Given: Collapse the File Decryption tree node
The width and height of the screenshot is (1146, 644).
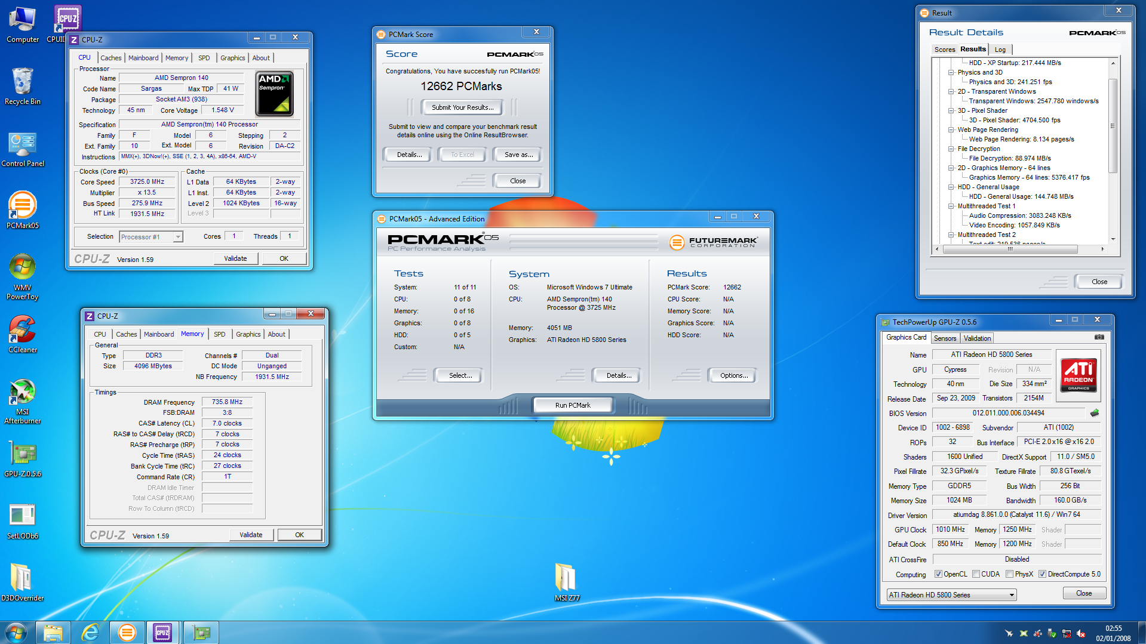Looking at the screenshot, I should pos(951,149).
